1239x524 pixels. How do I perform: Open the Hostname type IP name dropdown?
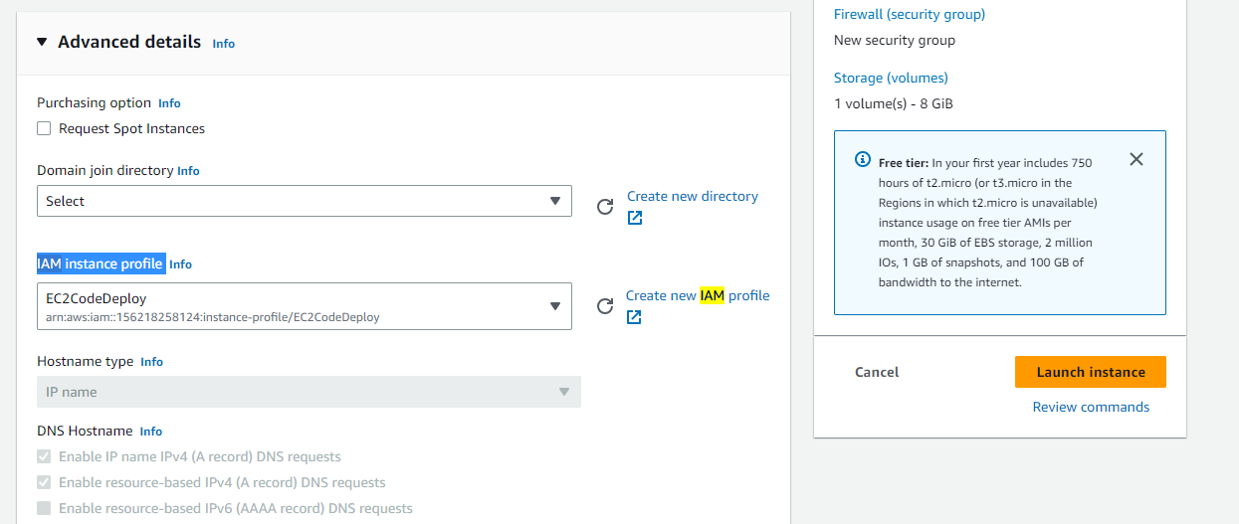point(309,392)
